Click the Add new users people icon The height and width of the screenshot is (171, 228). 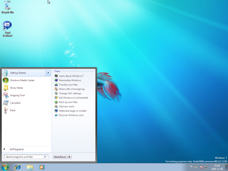(x=56, y=106)
